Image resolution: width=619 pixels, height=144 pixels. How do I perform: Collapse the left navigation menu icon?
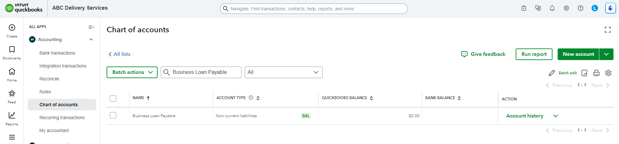91,27
